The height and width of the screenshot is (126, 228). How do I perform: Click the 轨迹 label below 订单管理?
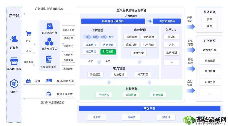(108, 61)
